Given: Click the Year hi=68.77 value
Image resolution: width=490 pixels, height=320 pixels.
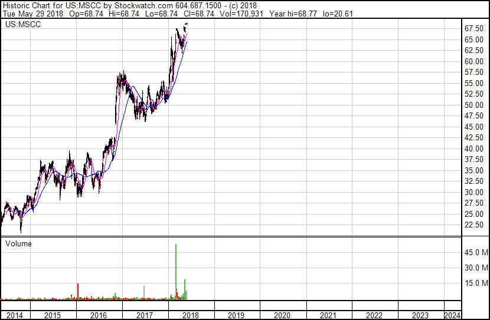Looking at the screenshot, I should [x=293, y=14].
